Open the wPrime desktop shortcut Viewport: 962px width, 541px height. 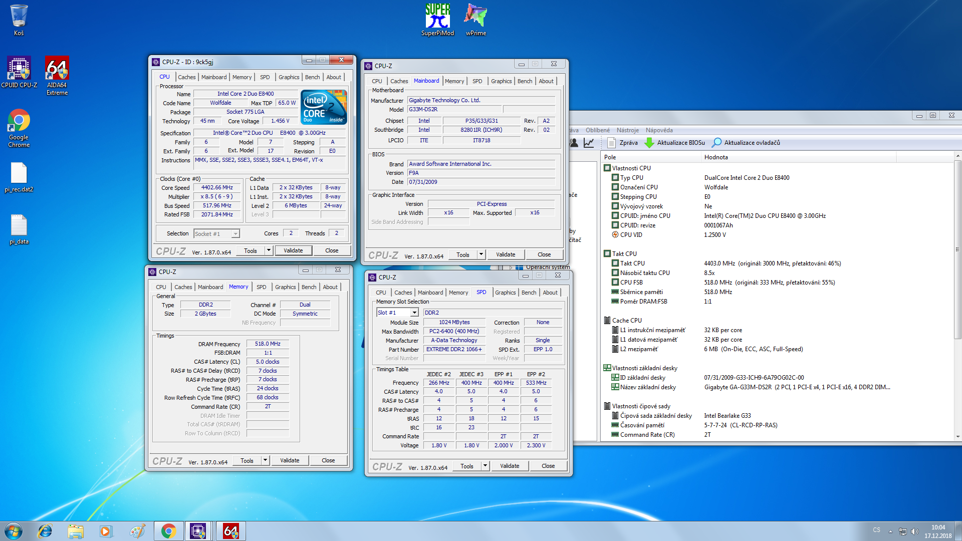pyautogui.click(x=476, y=20)
